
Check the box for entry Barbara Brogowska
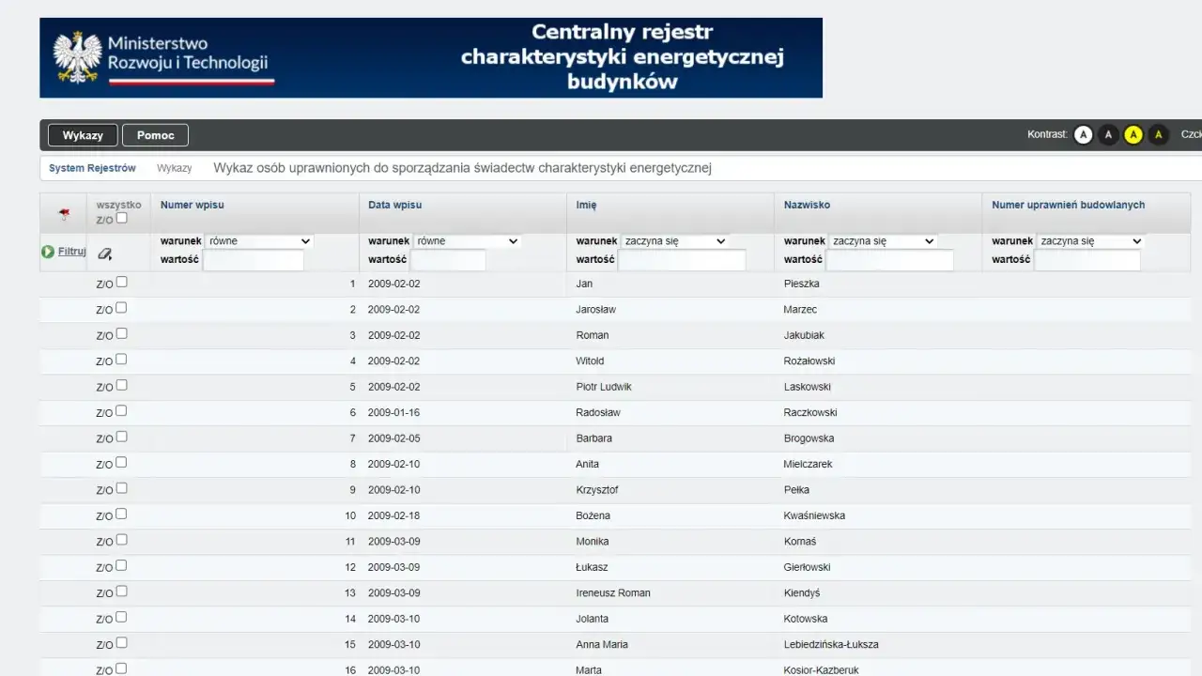point(121,438)
